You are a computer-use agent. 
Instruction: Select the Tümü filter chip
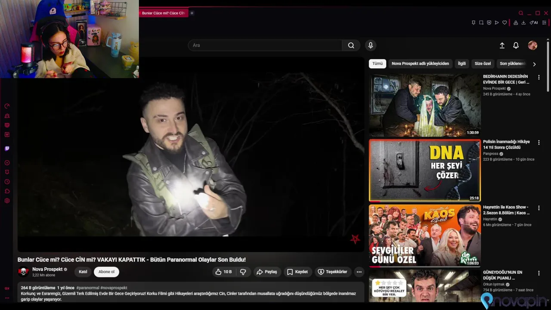pos(378,64)
